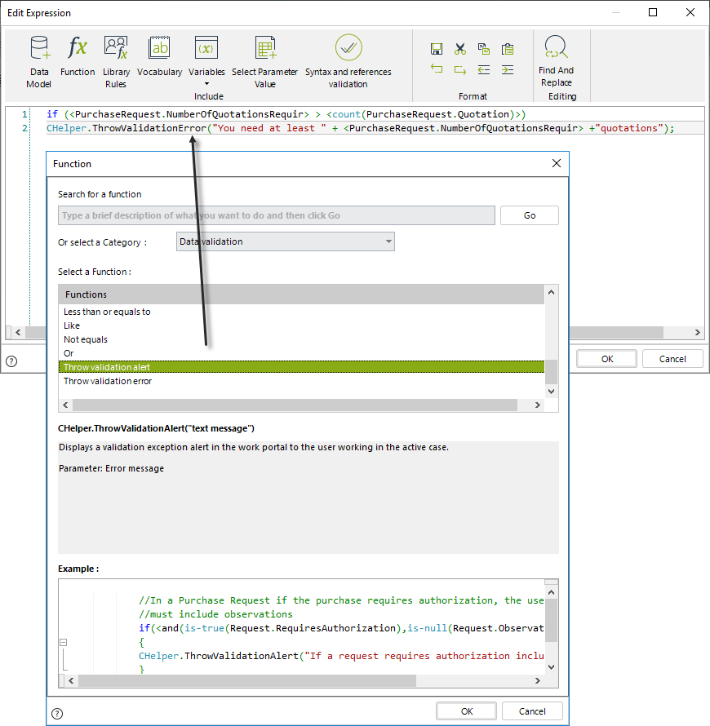The height and width of the screenshot is (726, 710).
Task: Select 'Throw validation alert' function
Action: tap(301, 367)
